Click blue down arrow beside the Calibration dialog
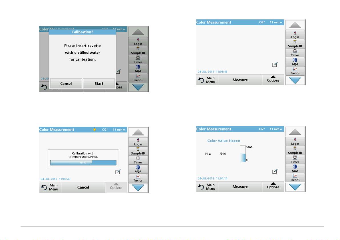340x240 pixels. [x=138, y=87]
